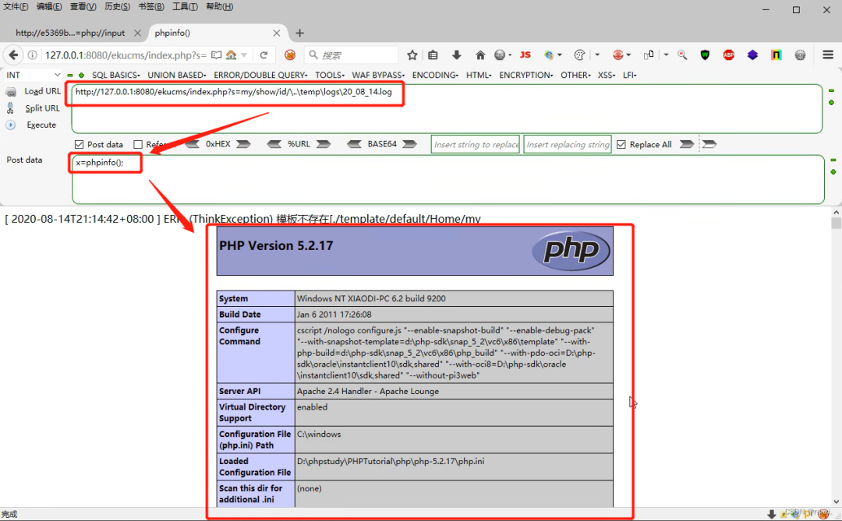Click the PHP logo link
Image resolution: width=842 pixels, height=521 pixels.
click(571, 251)
